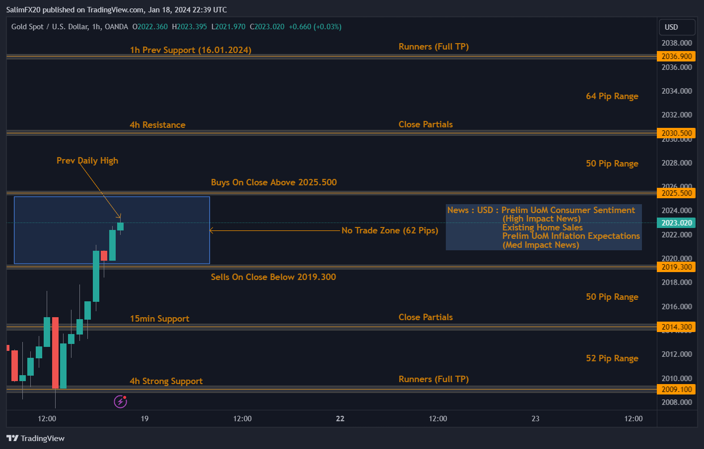
Task: Select the 2025.500 price level label
Action: coord(676,193)
